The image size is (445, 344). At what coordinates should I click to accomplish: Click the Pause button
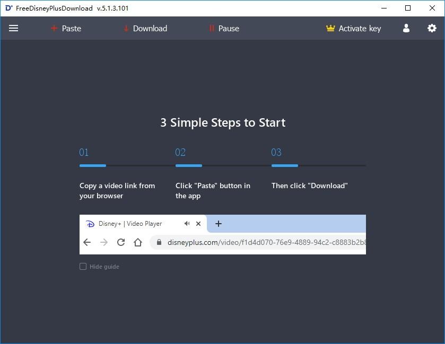click(x=224, y=29)
